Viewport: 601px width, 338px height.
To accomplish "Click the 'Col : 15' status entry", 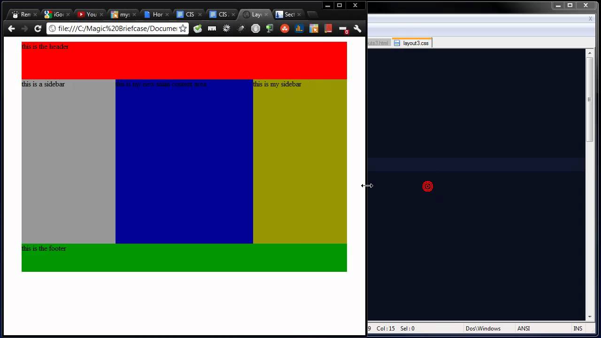I will pyautogui.click(x=385, y=329).
